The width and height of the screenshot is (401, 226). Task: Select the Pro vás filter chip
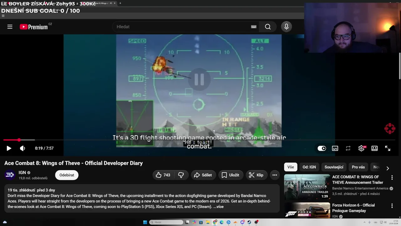[x=358, y=167]
